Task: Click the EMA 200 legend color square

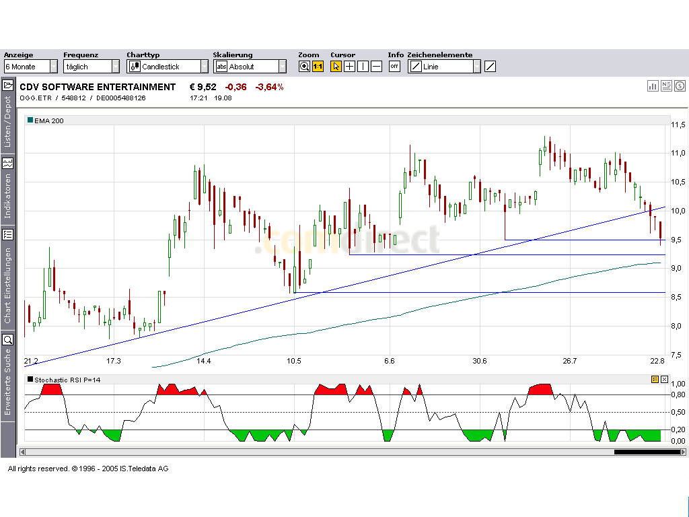Action: [30, 120]
